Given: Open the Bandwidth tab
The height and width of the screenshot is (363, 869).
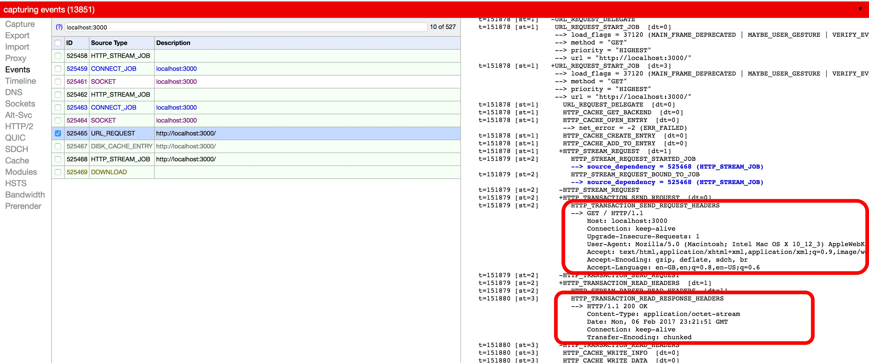Looking at the screenshot, I should 25,195.
